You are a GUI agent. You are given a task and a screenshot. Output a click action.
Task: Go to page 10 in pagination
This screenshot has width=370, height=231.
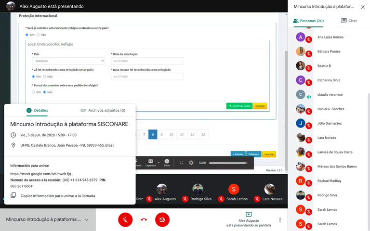tap(172, 134)
